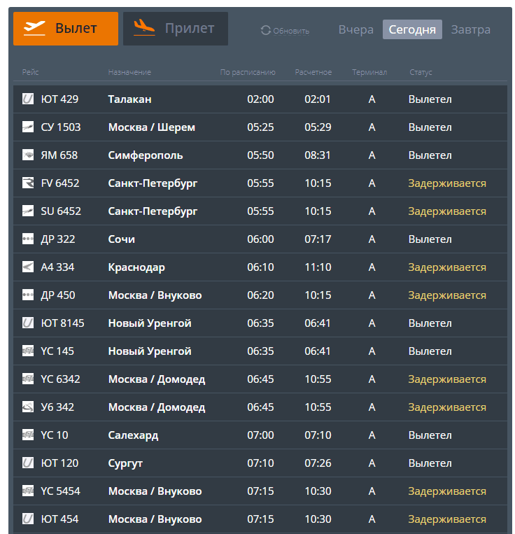
Task: Open the Симферополь destination row
Action: (x=146, y=155)
